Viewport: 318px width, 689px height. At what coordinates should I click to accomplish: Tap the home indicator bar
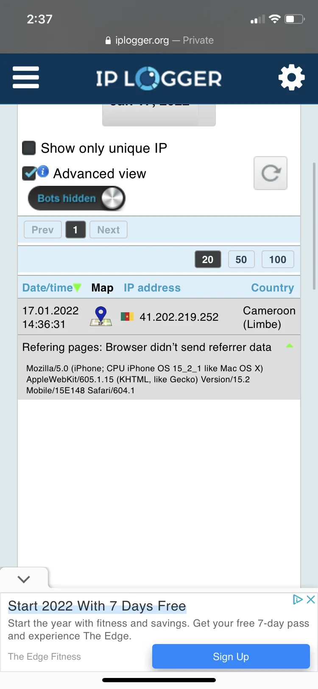[x=159, y=680]
